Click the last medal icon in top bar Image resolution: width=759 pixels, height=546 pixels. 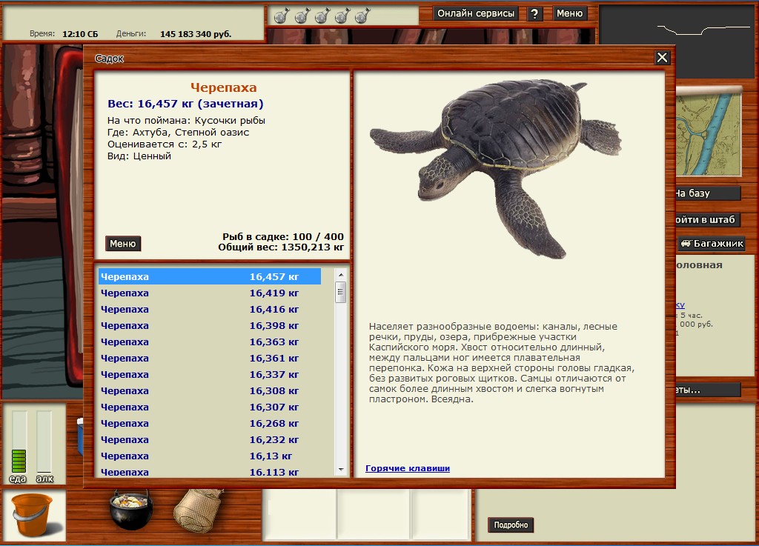point(362,16)
